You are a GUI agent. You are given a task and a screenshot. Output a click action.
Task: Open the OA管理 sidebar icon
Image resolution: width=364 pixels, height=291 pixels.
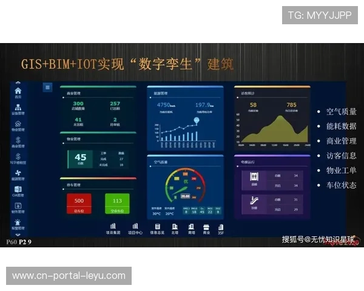tap(18, 190)
